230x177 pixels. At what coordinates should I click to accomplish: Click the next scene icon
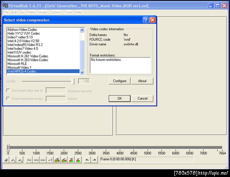click(x=78, y=160)
